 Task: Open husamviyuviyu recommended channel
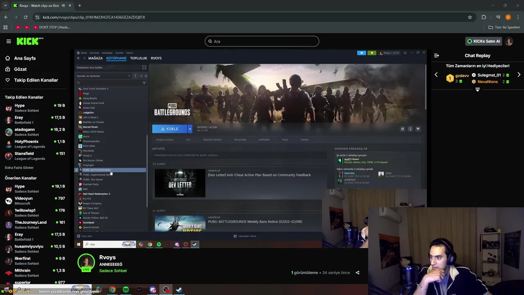(x=35, y=249)
